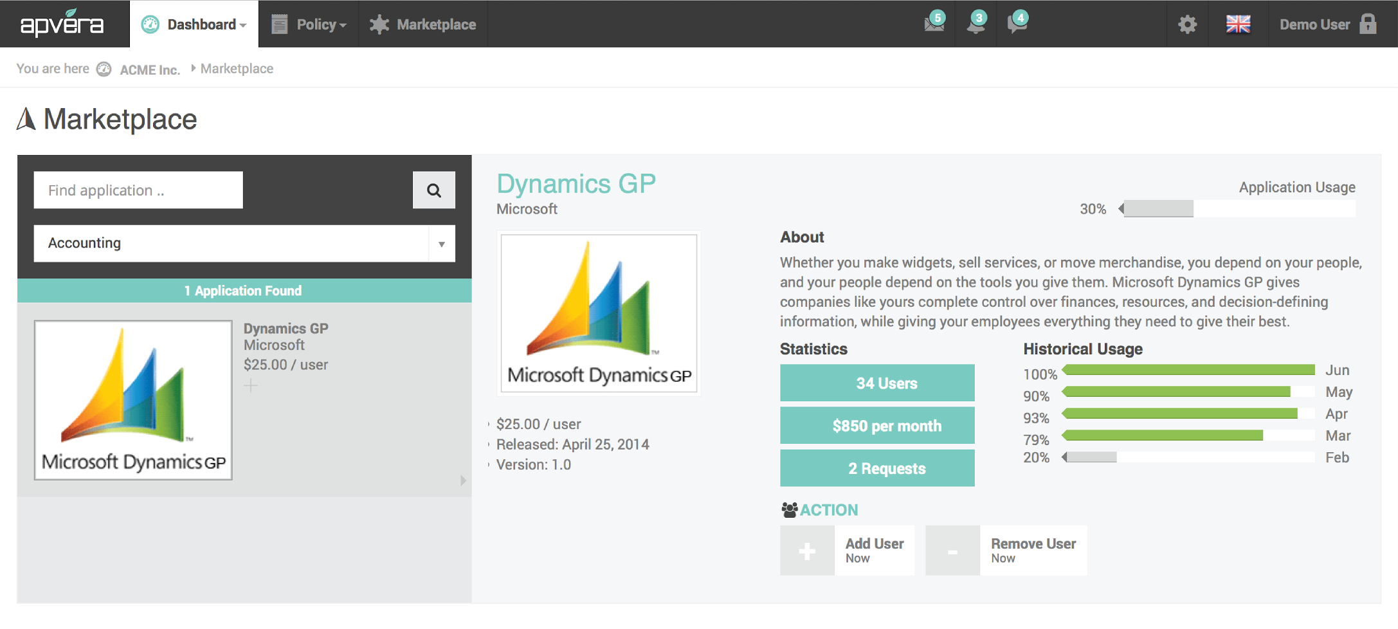Click the Dynamics GP detail heading
This screenshot has height=629, width=1398.
click(x=576, y=183)
